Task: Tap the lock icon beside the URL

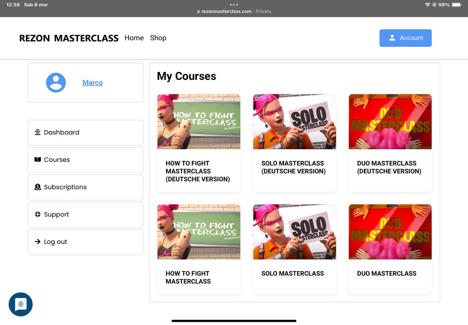Action: tap(199, 11)
